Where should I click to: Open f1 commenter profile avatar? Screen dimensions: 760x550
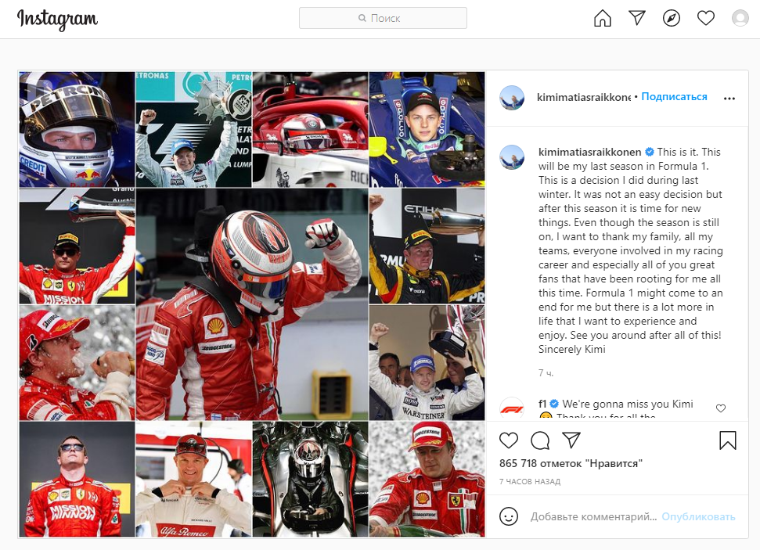512,408
